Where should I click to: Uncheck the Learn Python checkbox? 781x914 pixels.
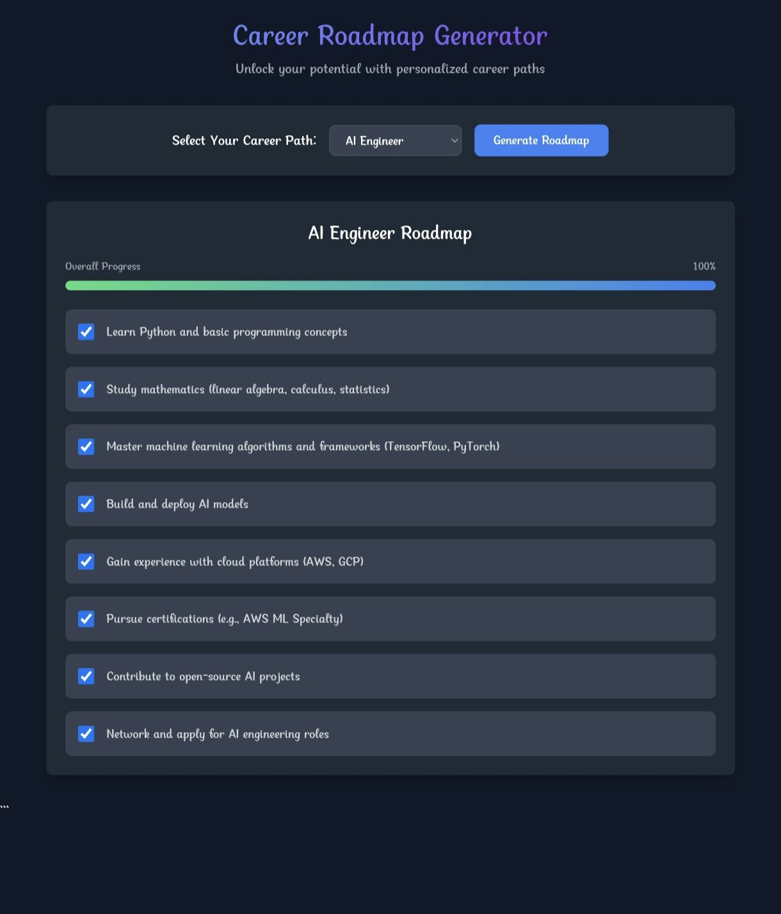(x=86, y=332)
